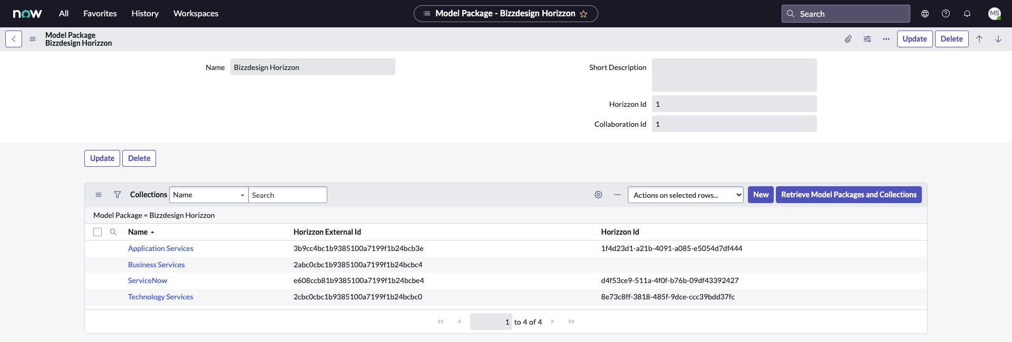Click Horizzon Id 8e73c8ff-3818-485f-9dce-ccc39bdd37fc
This screenshot has height=342, width=1012.
[x=668, y=297]
